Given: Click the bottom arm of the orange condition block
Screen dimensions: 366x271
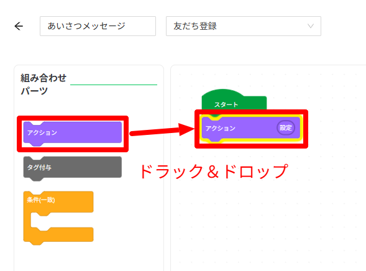Looking at the screenshot, I should (58, 235).
